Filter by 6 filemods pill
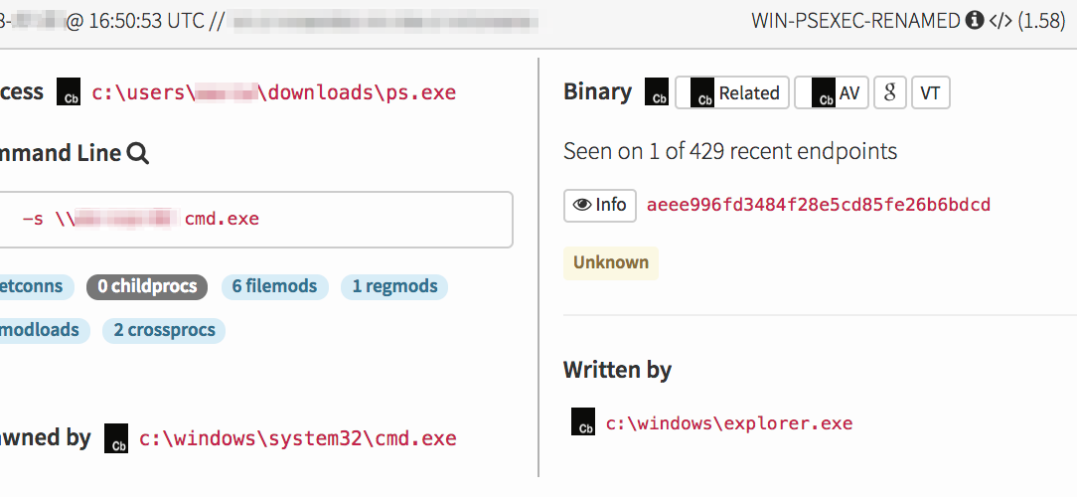This screenshot has width=1077, height=497. point(274,286)
